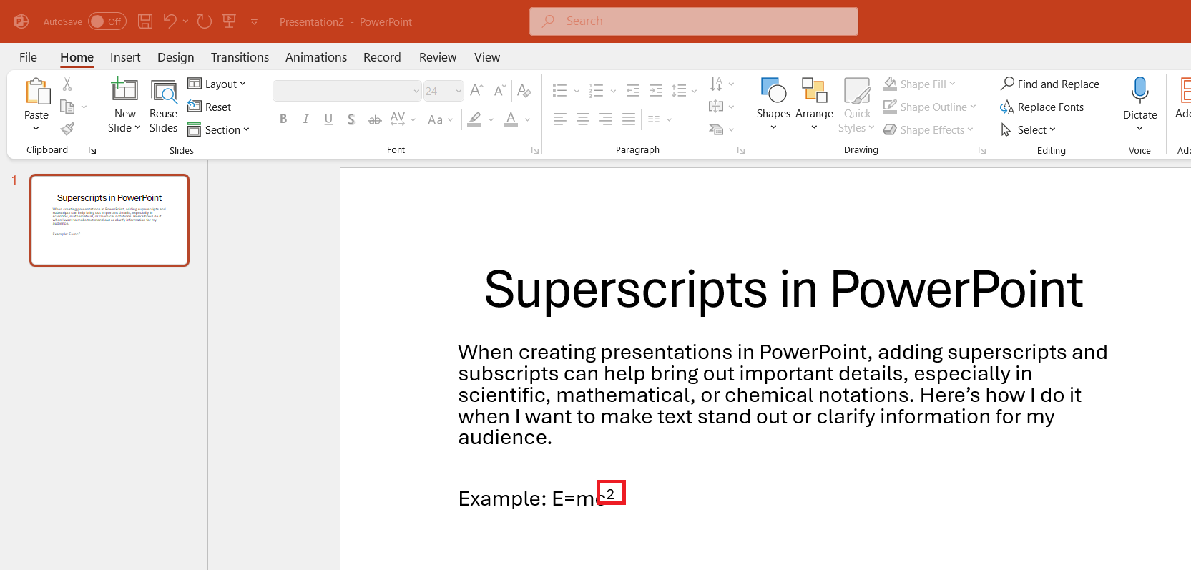The height and width of the screenshot is (570, 1191).
Task: Click the Reset slide button
Action: click(x=210, y=107)
